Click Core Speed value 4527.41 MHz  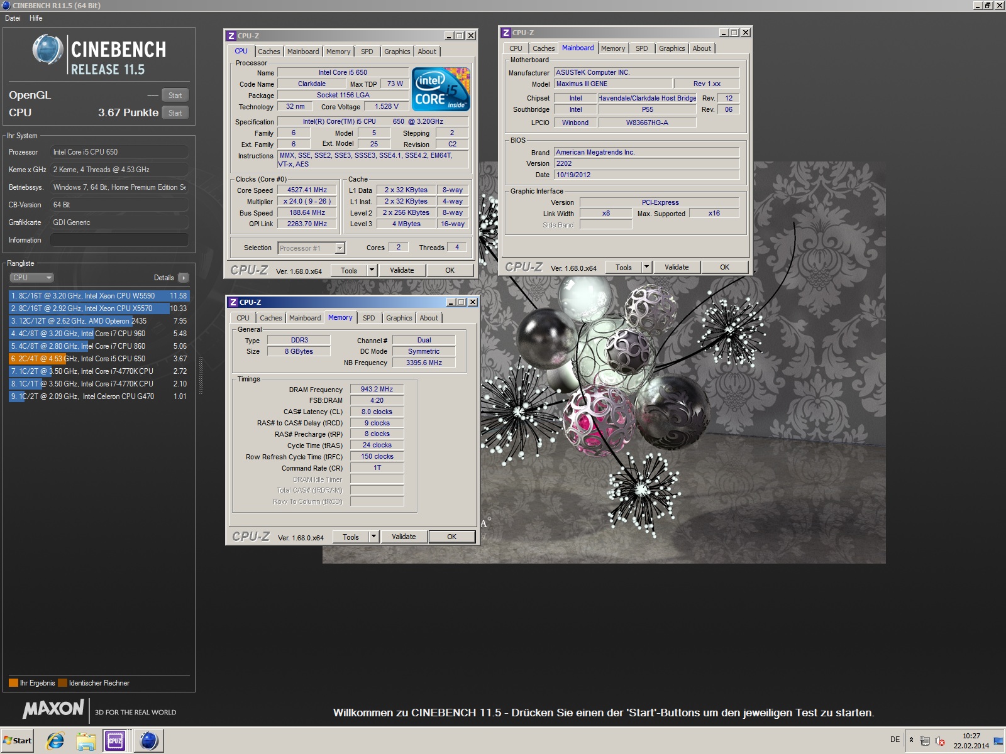click(x=307, y=190)
